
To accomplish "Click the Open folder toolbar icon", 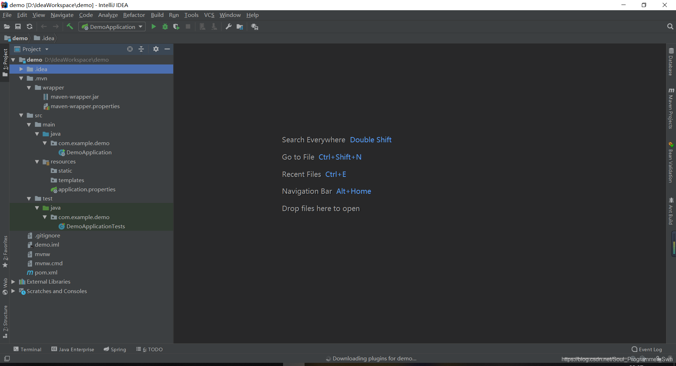I will 7,27.
